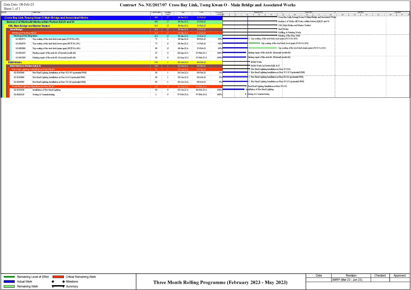Click the Data Date :08-Feb-23 text
The image size is (411, 290).
[19, 5]
